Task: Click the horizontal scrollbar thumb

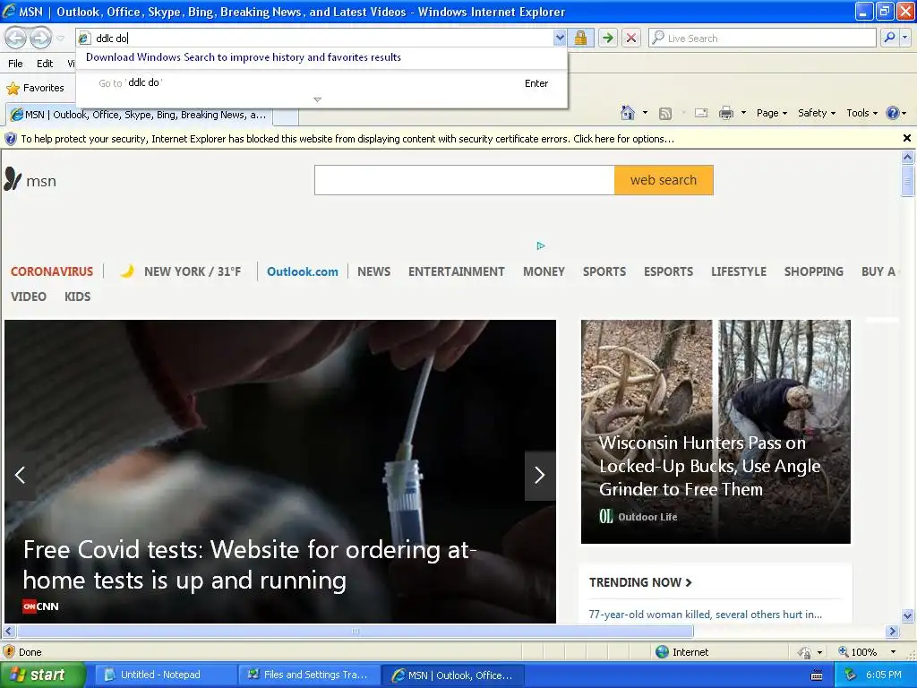Action: (355, 632)
